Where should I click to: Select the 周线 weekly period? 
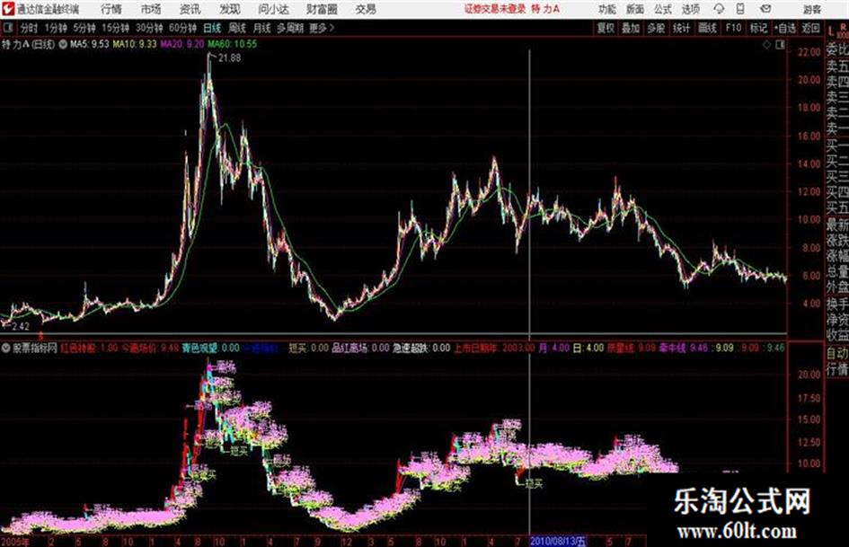pyautogui.click(x=237, y=28)
